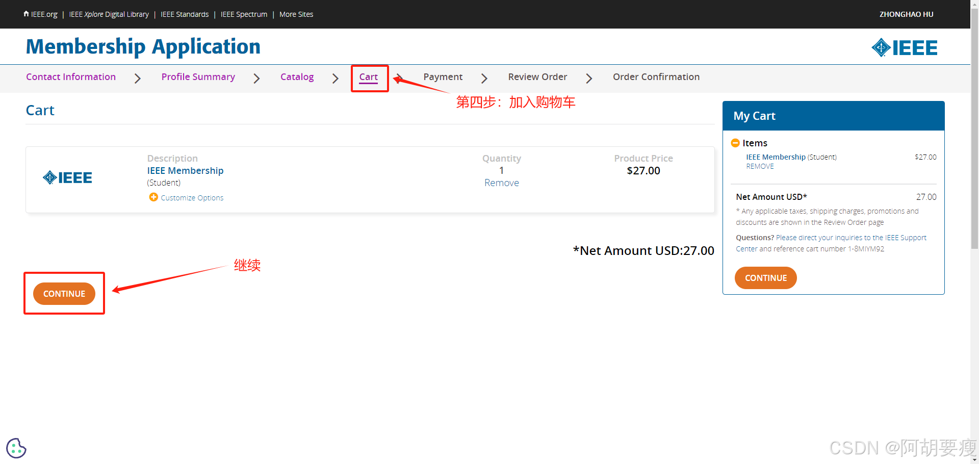Click the IEEE logo in the page header

click(x=904, y=47)
